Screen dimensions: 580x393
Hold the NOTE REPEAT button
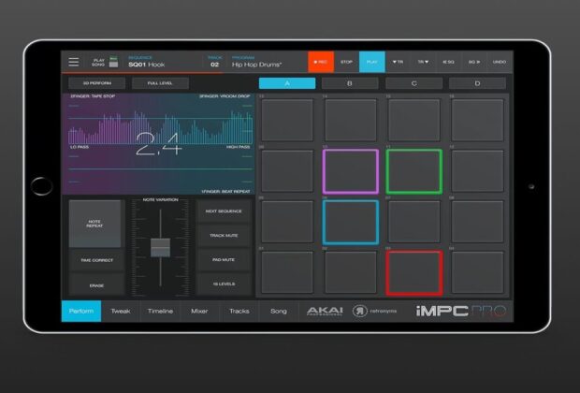(94, 224)
